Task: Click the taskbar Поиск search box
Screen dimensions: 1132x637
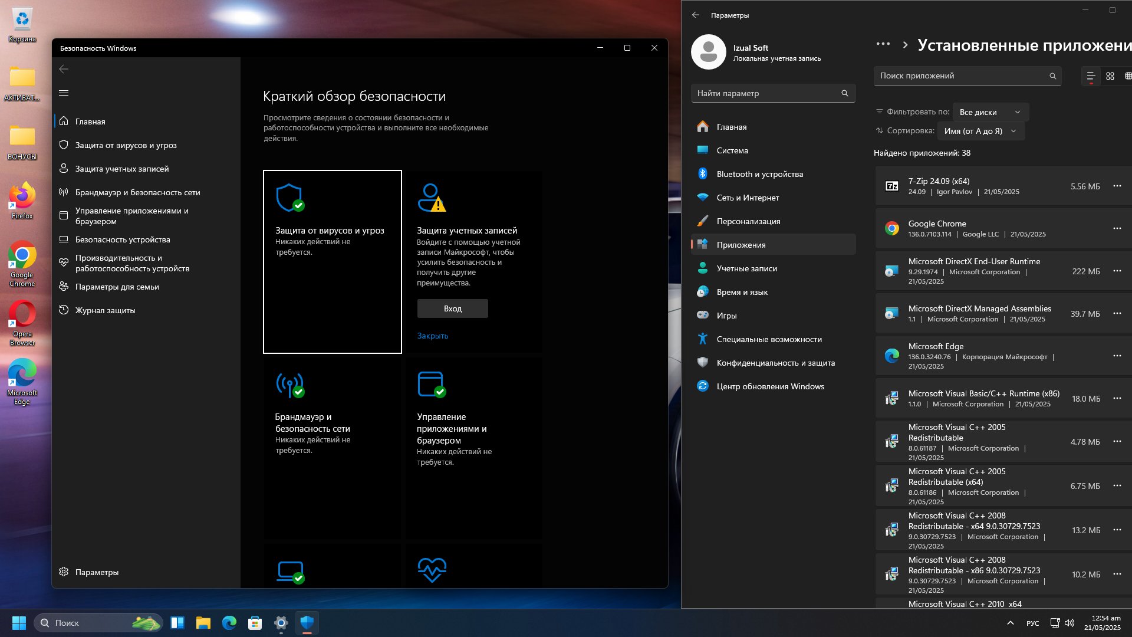Action: [x=98, y=623]
